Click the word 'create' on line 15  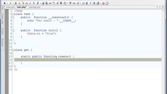pyautogui.click(x=63, y=56)
